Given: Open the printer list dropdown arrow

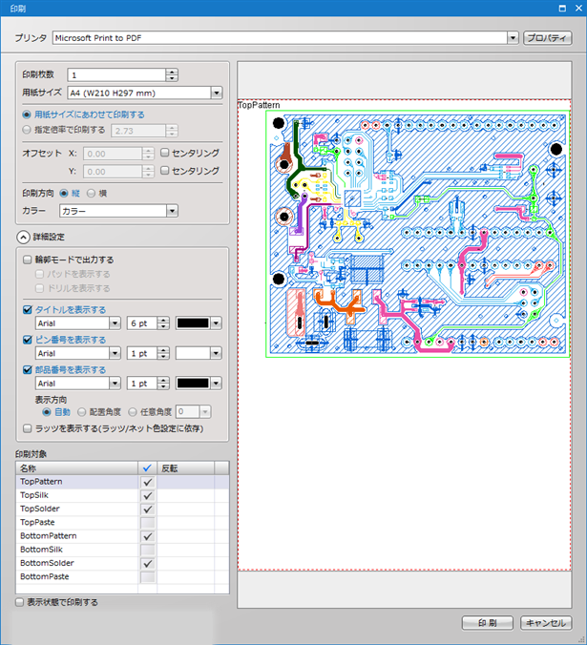Looking at the screenshot, I should tap(513, 37).
